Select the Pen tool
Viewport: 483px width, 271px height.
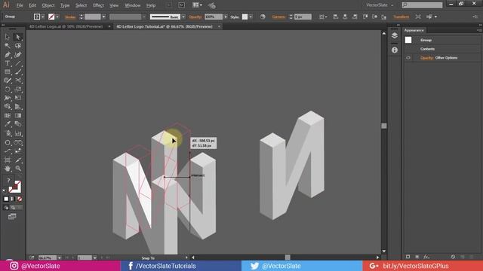coord(8,55)
